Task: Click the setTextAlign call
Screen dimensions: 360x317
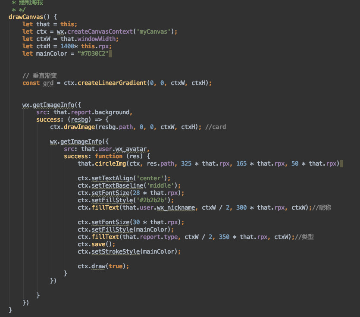Action: (x=112, y=178)
